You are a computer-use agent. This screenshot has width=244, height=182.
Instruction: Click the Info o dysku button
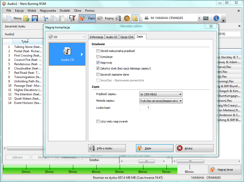tap(107, 148)
